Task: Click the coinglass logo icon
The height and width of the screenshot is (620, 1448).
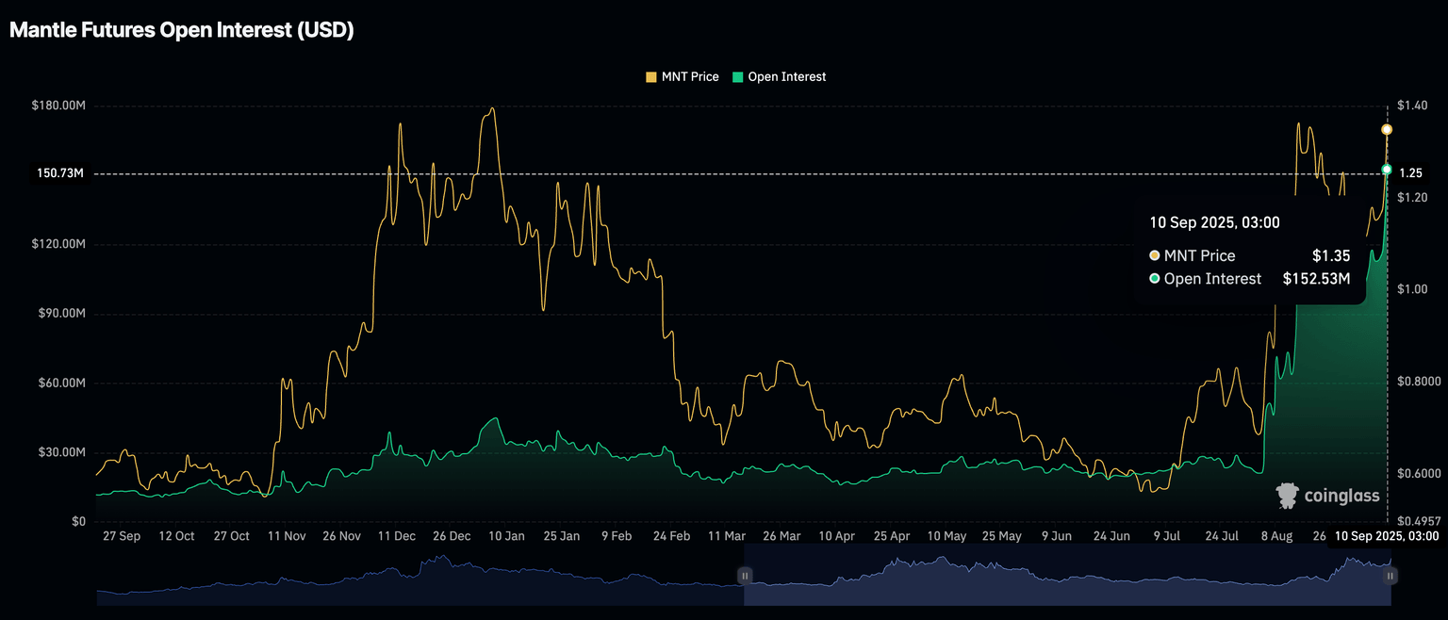Action: [1287, 496]
